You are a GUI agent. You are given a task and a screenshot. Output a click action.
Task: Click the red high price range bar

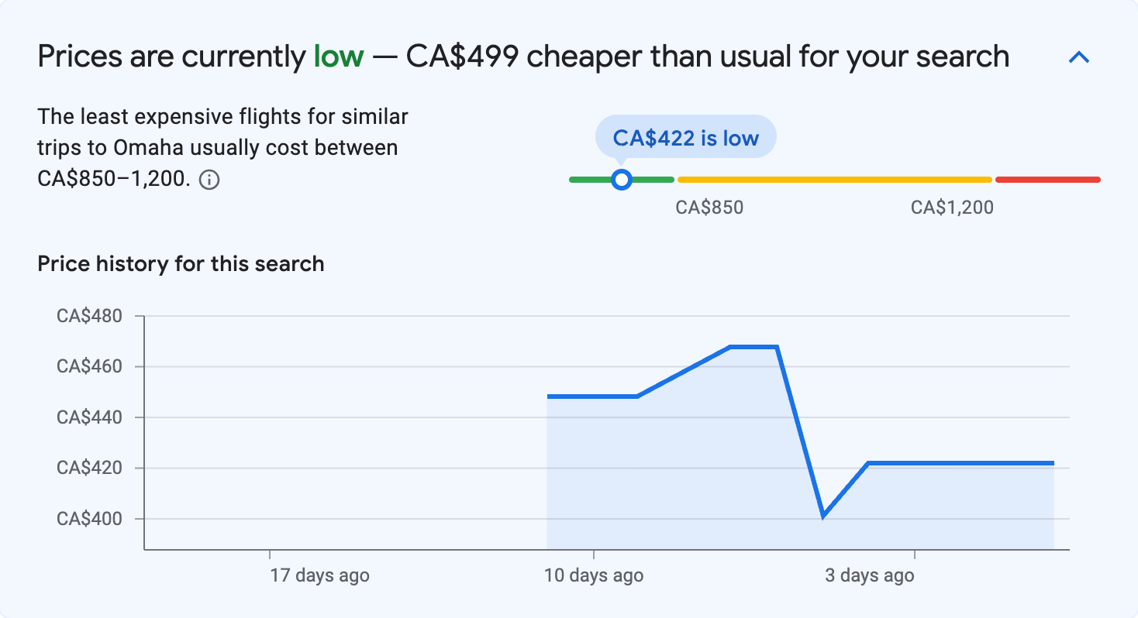pyautogui.click(x=1047, y=179)
